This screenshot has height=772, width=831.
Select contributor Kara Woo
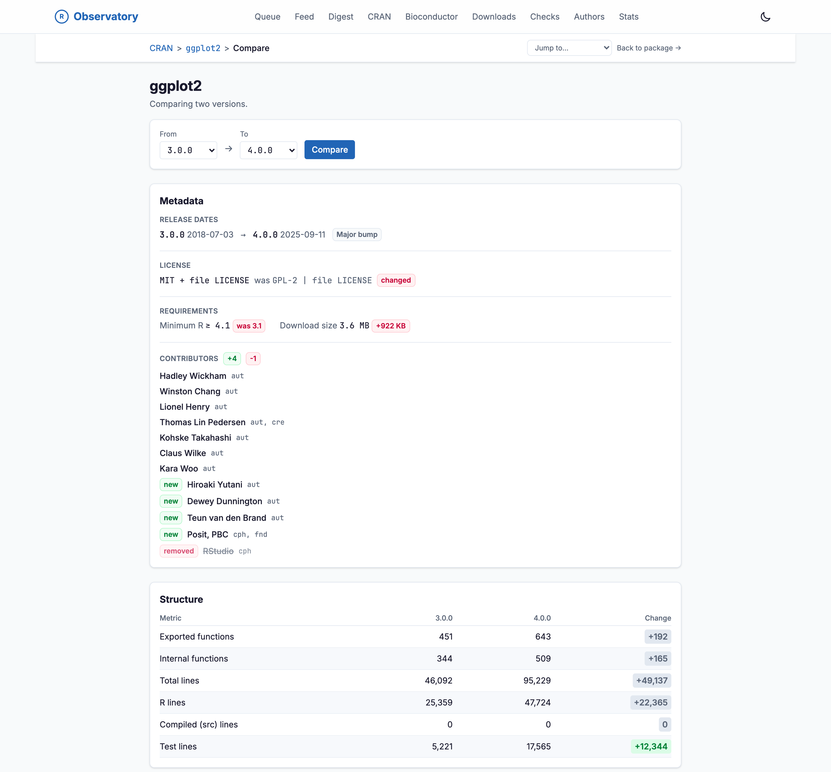point(178,469)
